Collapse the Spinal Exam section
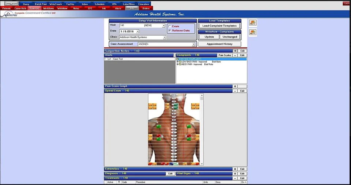Screen dimensions: 351x185 click(x=235, y=91)
